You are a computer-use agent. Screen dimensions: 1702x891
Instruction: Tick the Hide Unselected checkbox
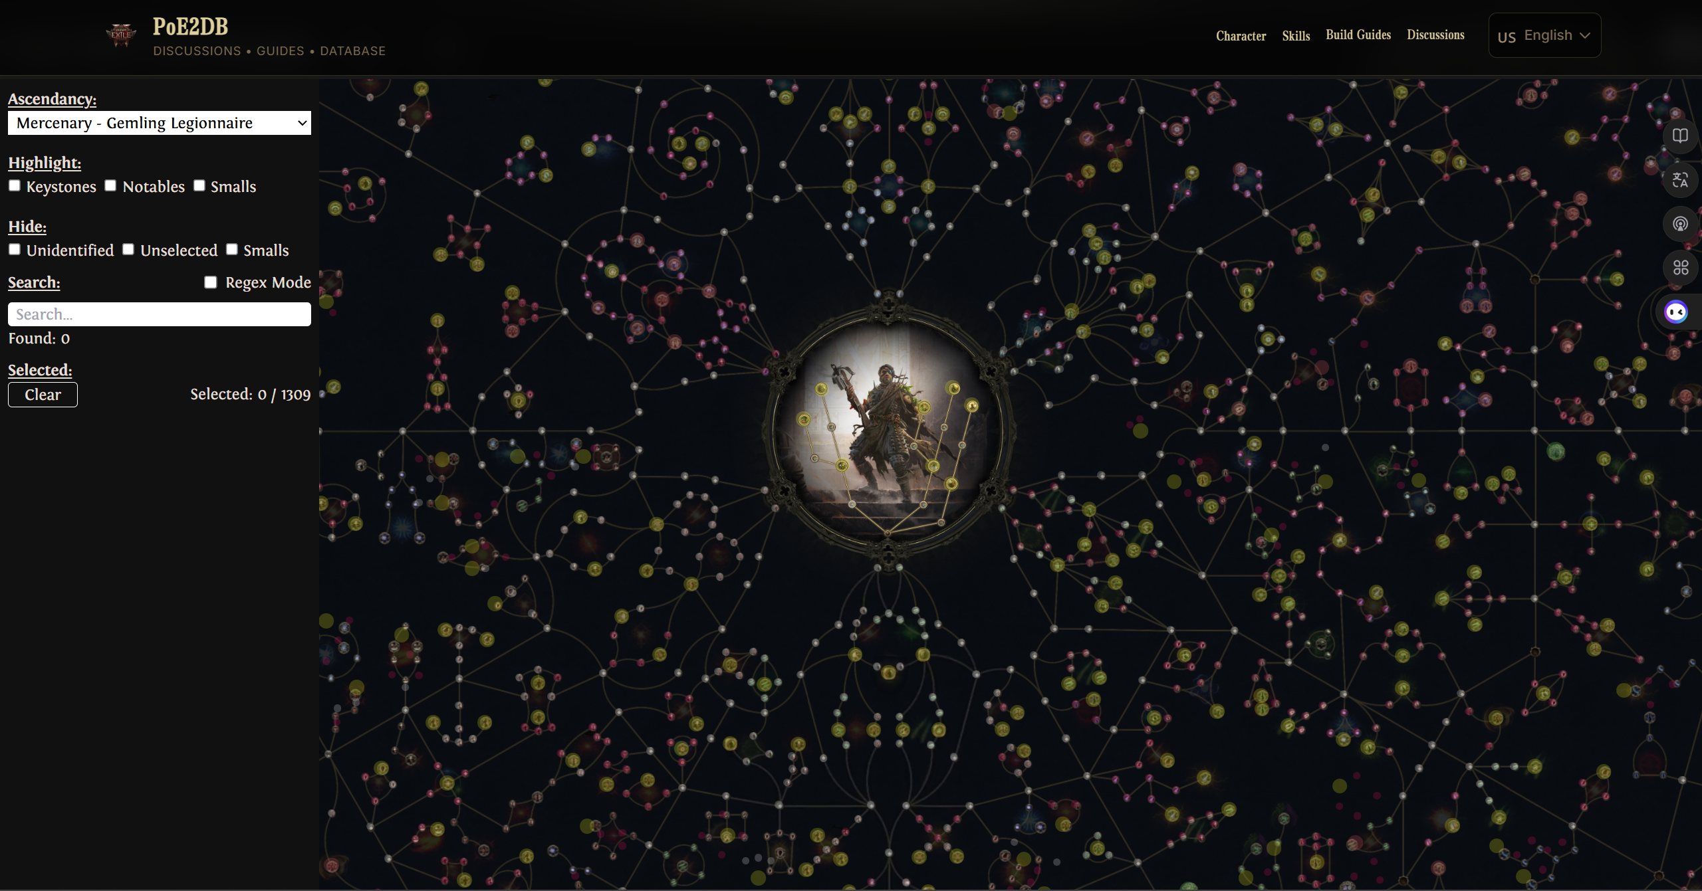(x=128, y=250)
